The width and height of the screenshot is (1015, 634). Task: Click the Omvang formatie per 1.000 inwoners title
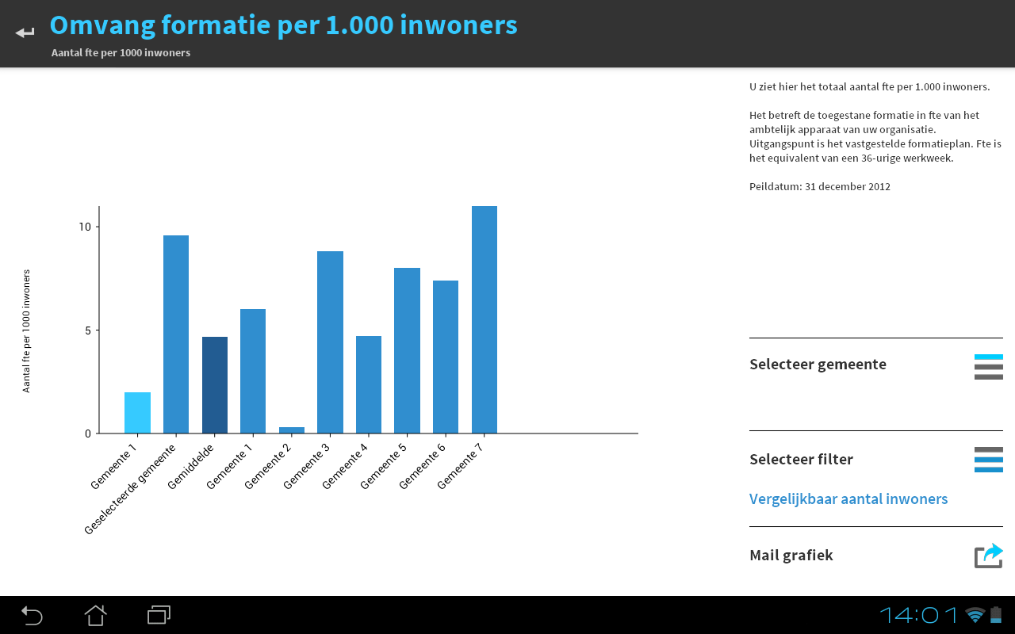click(283, 25)
